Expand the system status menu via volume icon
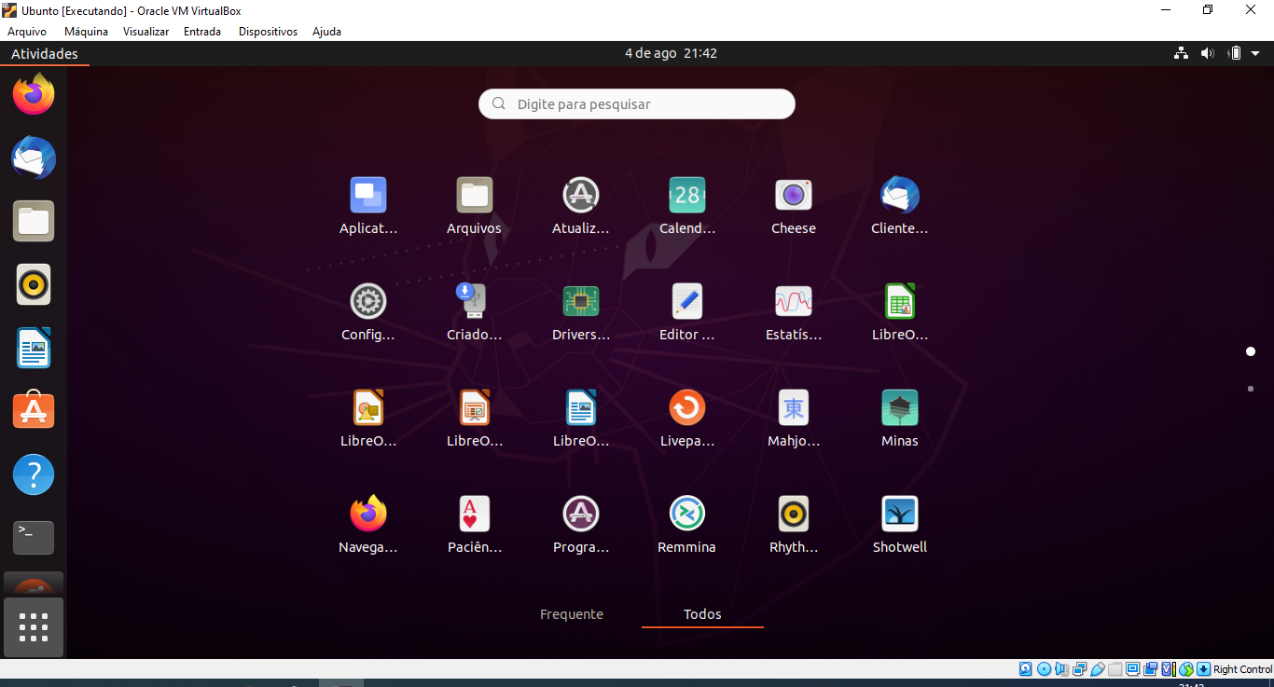Screen dimensions: 1274x687 (x=1207, y=54)
